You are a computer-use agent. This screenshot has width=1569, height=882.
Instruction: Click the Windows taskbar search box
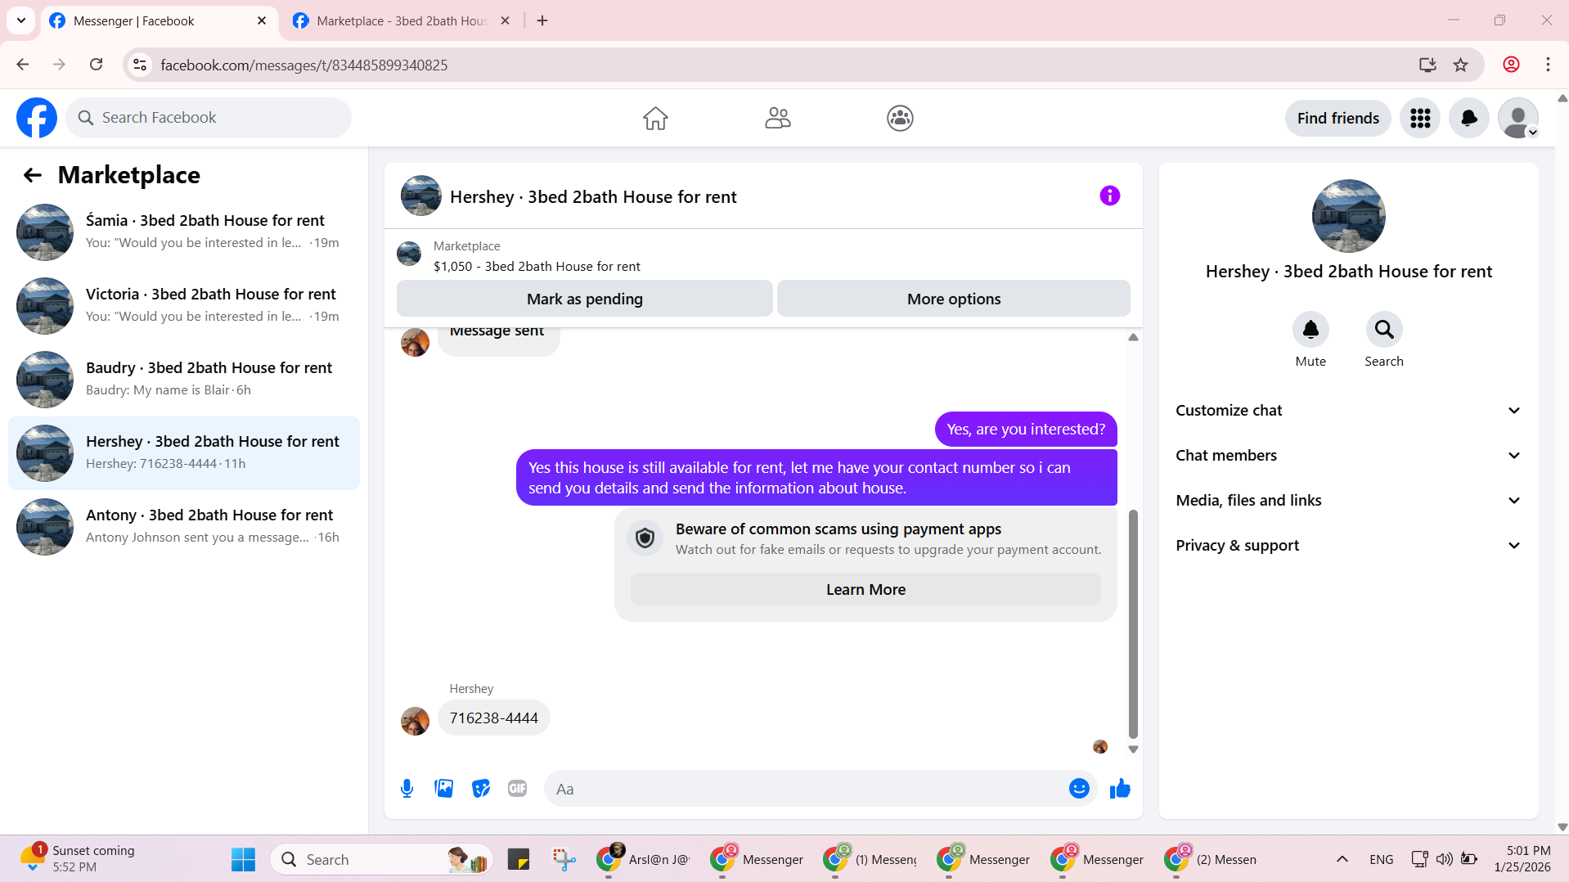[381, 860]
